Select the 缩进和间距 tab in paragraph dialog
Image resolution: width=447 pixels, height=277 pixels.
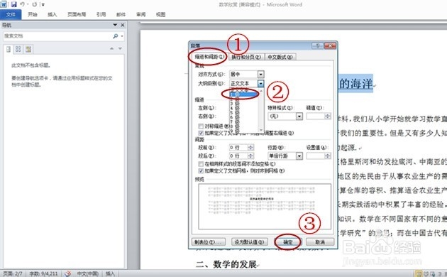coord(209,57)
